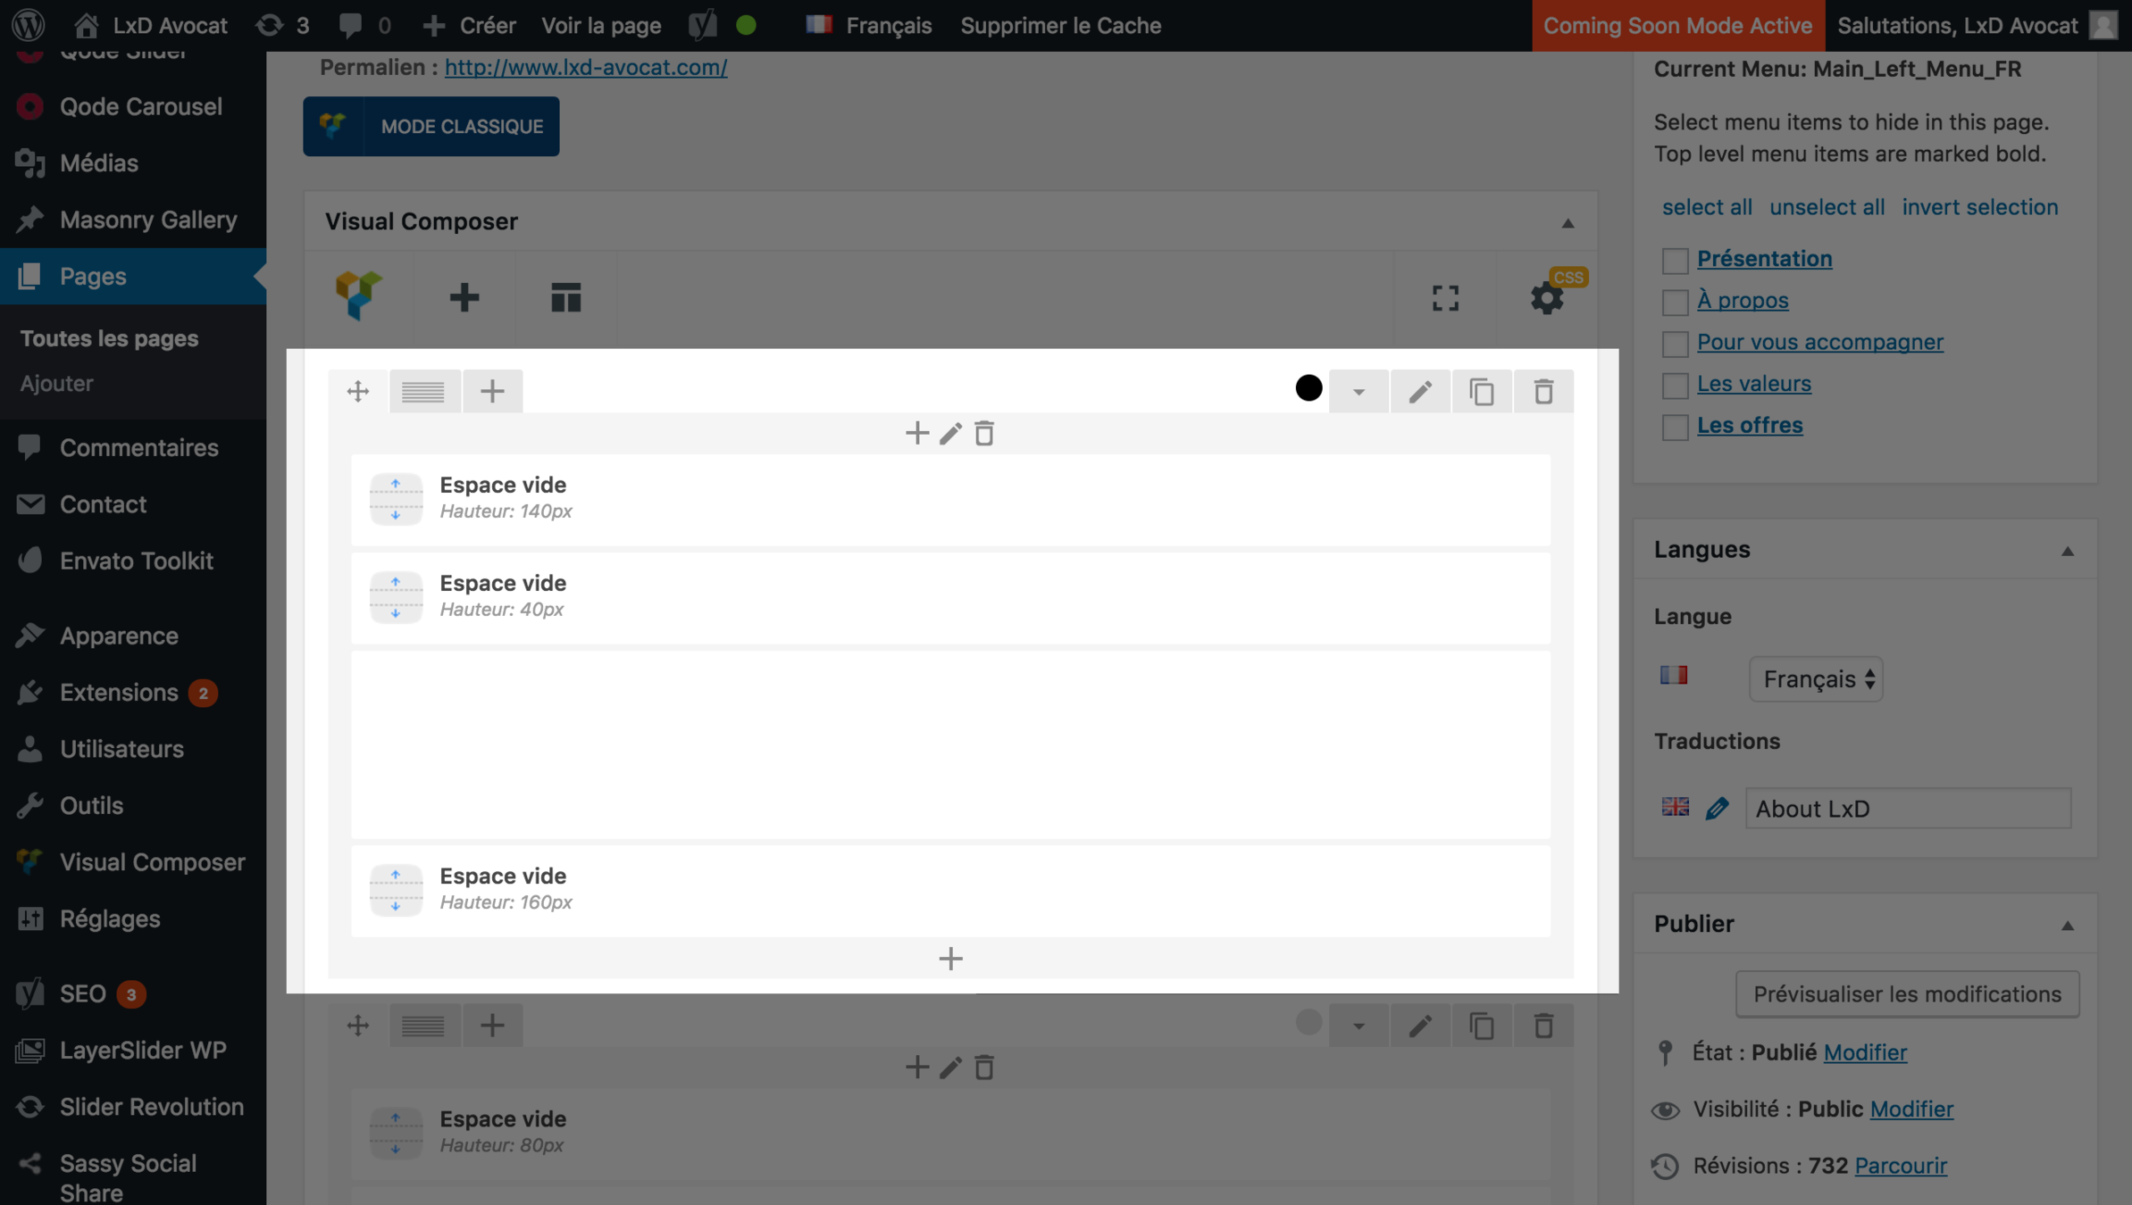Collapse the Langues panel

pyautogui.click(x=2067, y=551)
